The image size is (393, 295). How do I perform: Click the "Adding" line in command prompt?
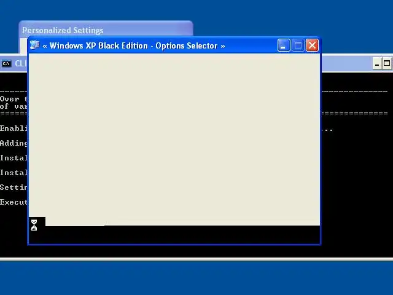(x=14, y=143)
